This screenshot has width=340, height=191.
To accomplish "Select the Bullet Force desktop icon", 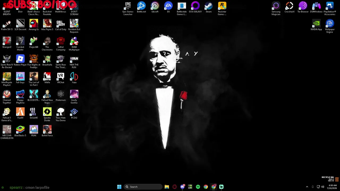I will 47,131.
